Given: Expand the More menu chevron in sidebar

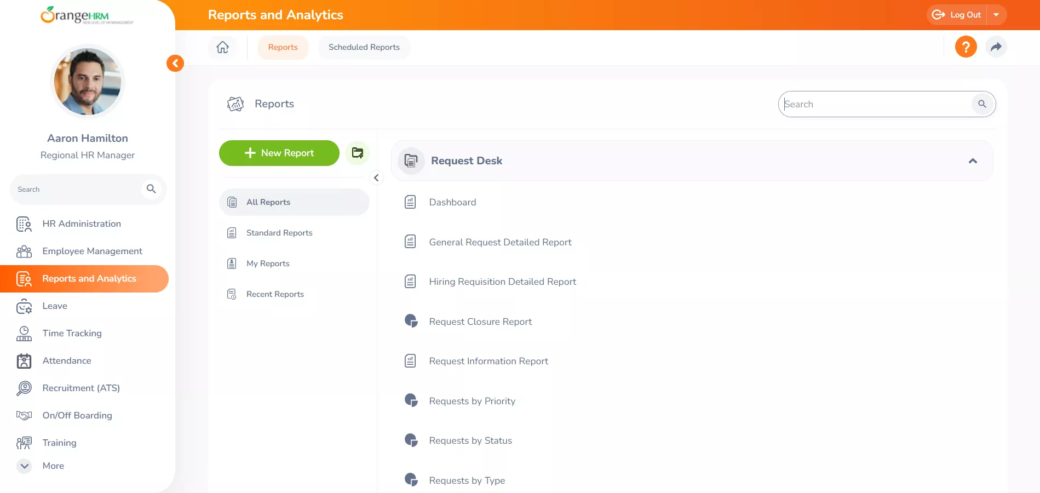Looking at the screenshot, I should click(24, 466).
